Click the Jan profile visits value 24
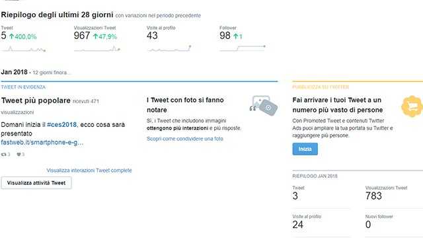The width and height of the screenshot is (423, 238). (x=298, y=225)
